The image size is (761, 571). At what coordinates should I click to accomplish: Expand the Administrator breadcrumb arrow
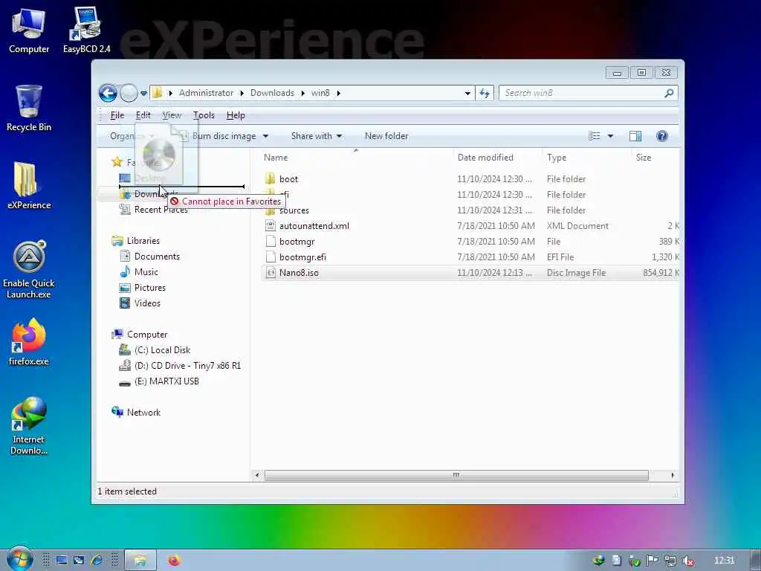[242, 93]
